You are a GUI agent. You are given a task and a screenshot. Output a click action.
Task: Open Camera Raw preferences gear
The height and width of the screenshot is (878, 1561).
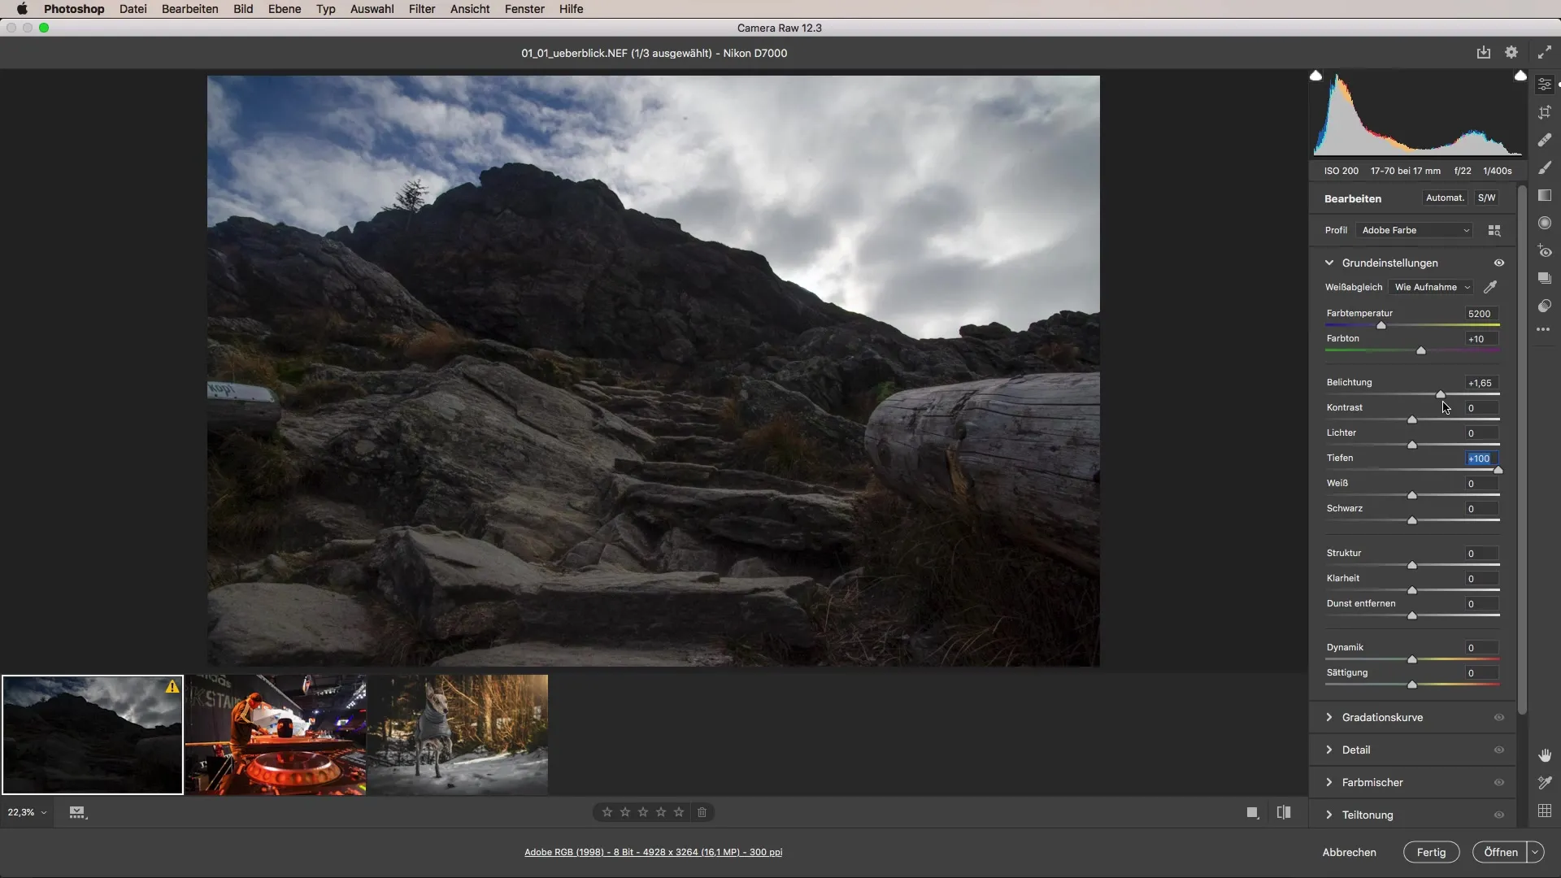(x=1511, y=53)
